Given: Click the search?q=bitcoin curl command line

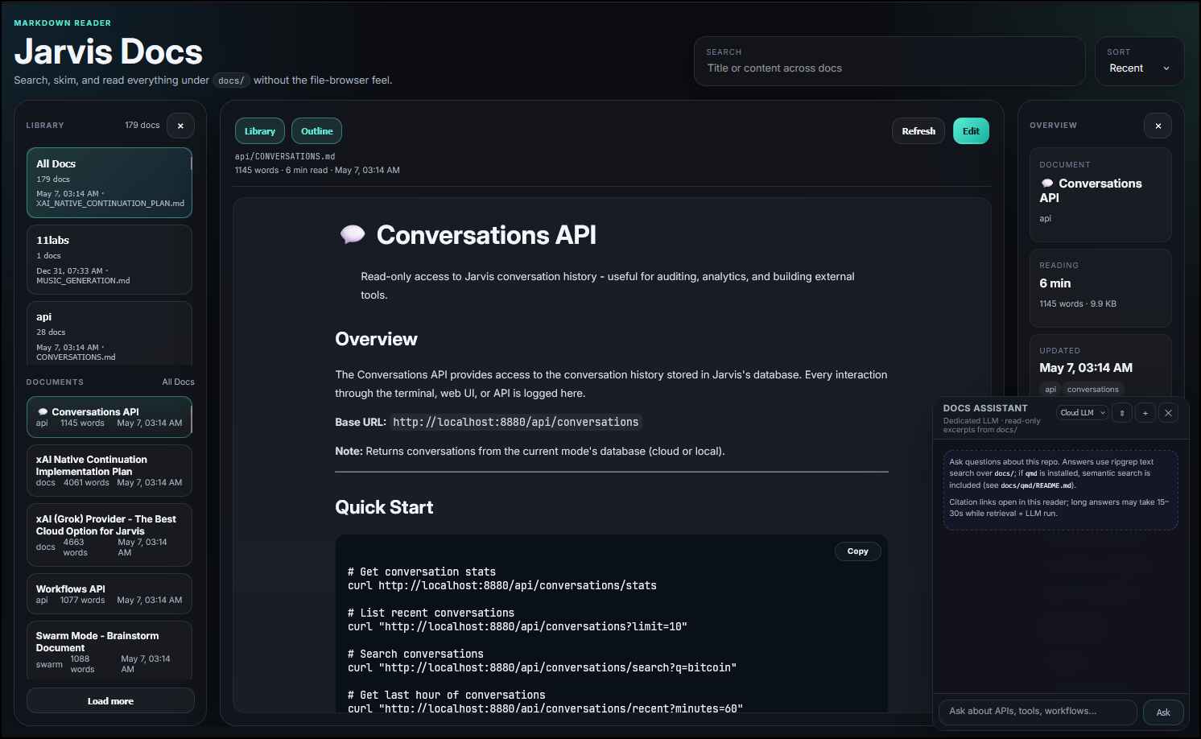Looking at the screenshot, I should pos(542,668).
